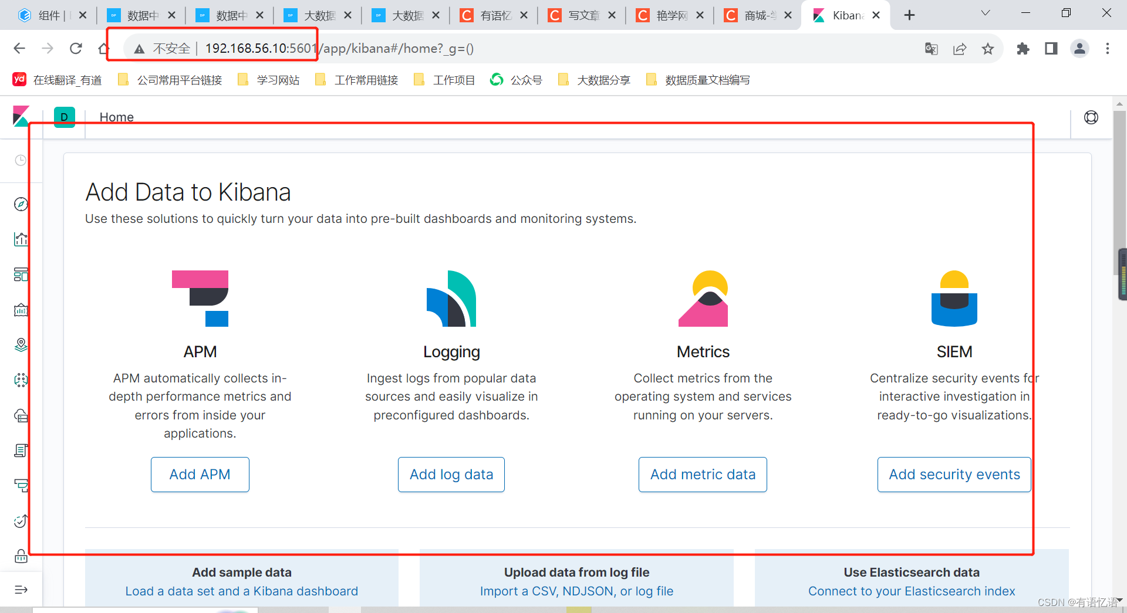Click the browser back arrow
The width and height of the screenshot is (1127, 613).
(x=19, y=48)
